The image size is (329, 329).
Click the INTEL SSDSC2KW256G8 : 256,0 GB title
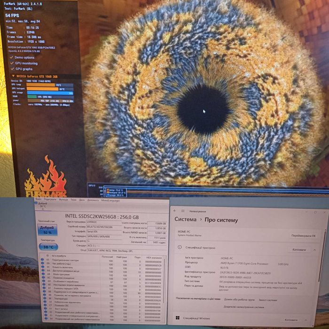(x=102, y=217)
